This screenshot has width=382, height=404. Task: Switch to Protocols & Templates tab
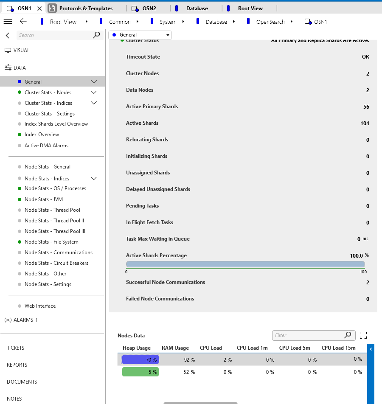click(85, 8)
